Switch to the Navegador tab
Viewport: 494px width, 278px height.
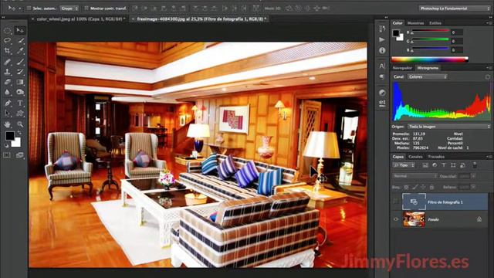click(402, 68)
